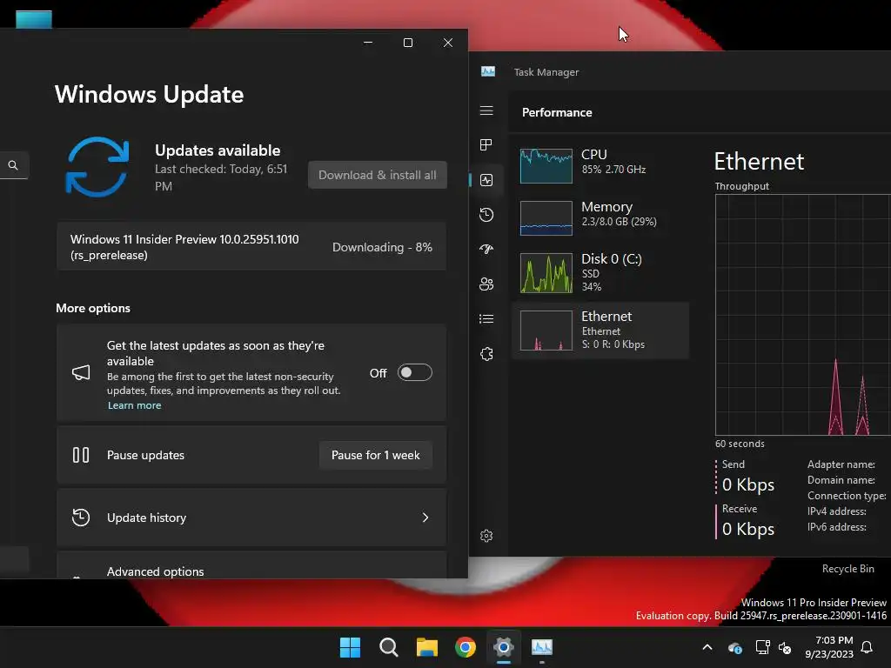
Task: Click the 'Throughput' graph label
Action: click(741, 186)
